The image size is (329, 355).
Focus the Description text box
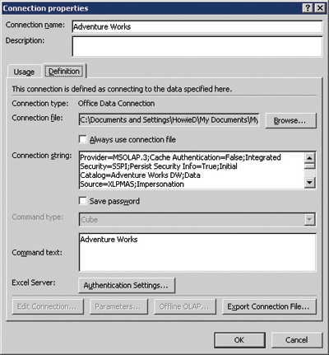point(197,47)
